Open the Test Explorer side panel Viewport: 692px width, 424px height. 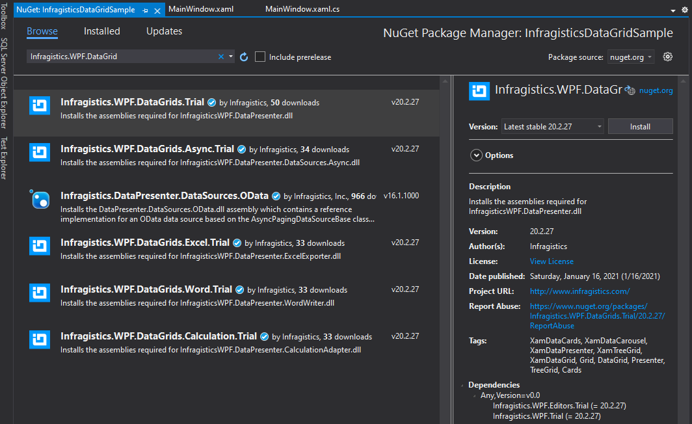point(4,158)
